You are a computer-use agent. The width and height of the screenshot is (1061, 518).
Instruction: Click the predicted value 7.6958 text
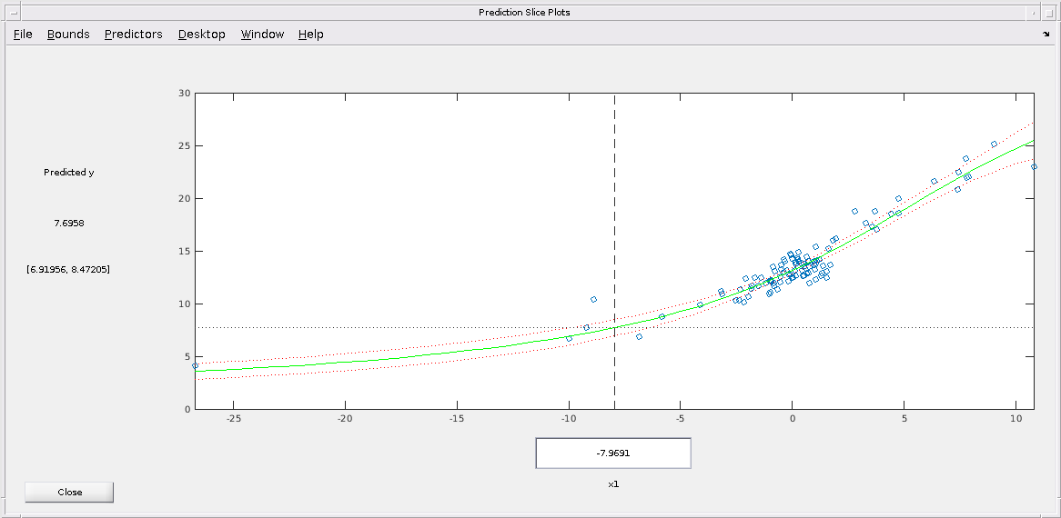coord(69,223)
